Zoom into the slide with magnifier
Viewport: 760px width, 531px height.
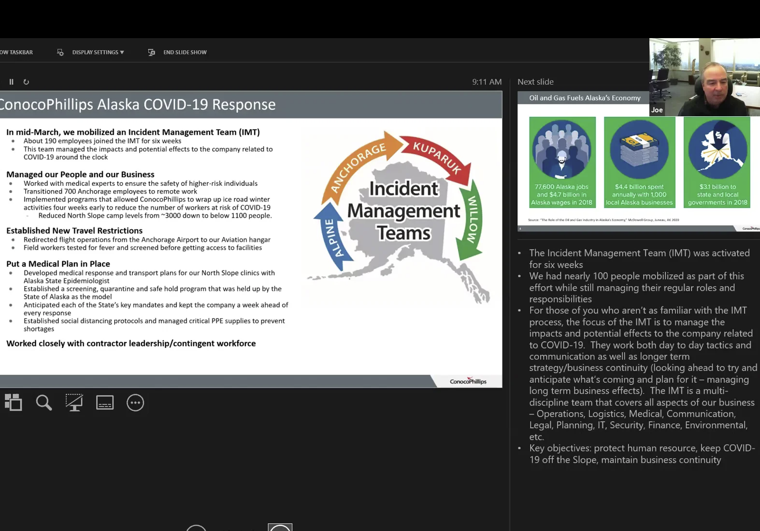44,403
